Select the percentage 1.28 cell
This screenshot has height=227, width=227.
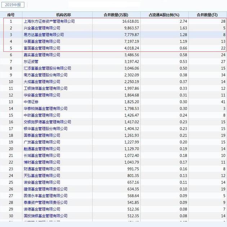click(183, 35)
